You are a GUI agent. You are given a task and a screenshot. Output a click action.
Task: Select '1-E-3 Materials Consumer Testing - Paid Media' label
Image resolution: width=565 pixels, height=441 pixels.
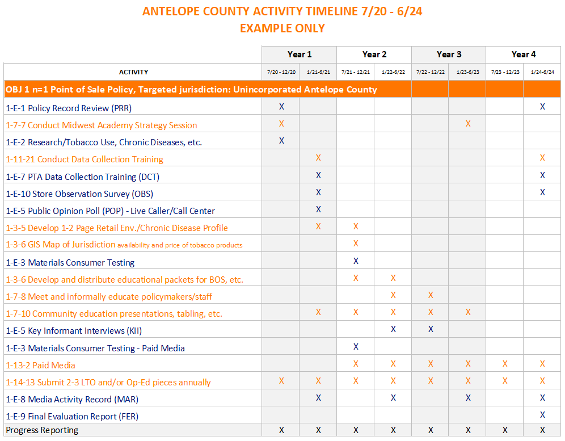click(95, 348)
